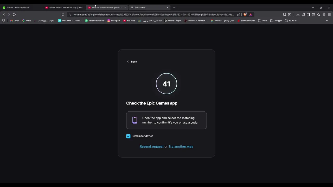Reload the current page
Viewport: 333px width, 187px height.
coord(14,15)
